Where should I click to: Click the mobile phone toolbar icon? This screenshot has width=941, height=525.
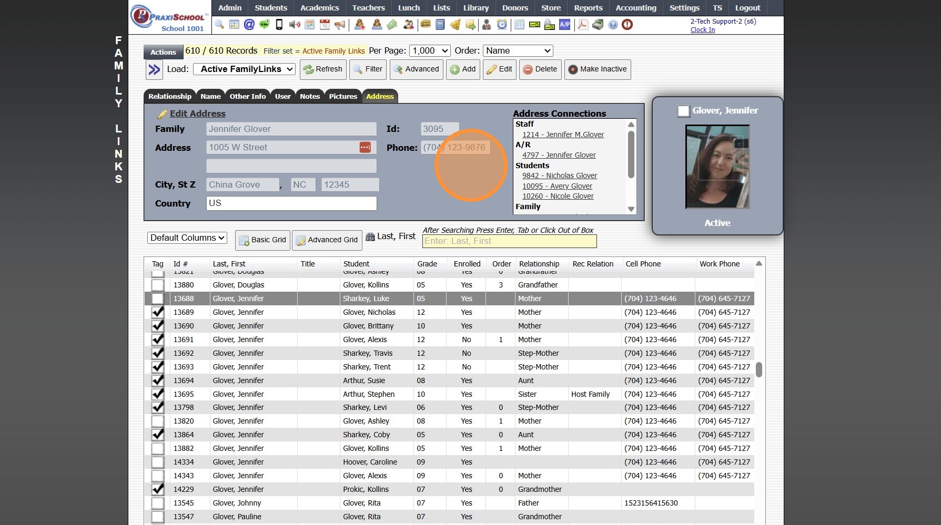pos(279,25)
